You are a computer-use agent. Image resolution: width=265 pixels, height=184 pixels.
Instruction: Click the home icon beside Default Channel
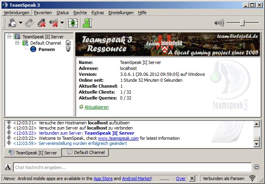[68, 43]
